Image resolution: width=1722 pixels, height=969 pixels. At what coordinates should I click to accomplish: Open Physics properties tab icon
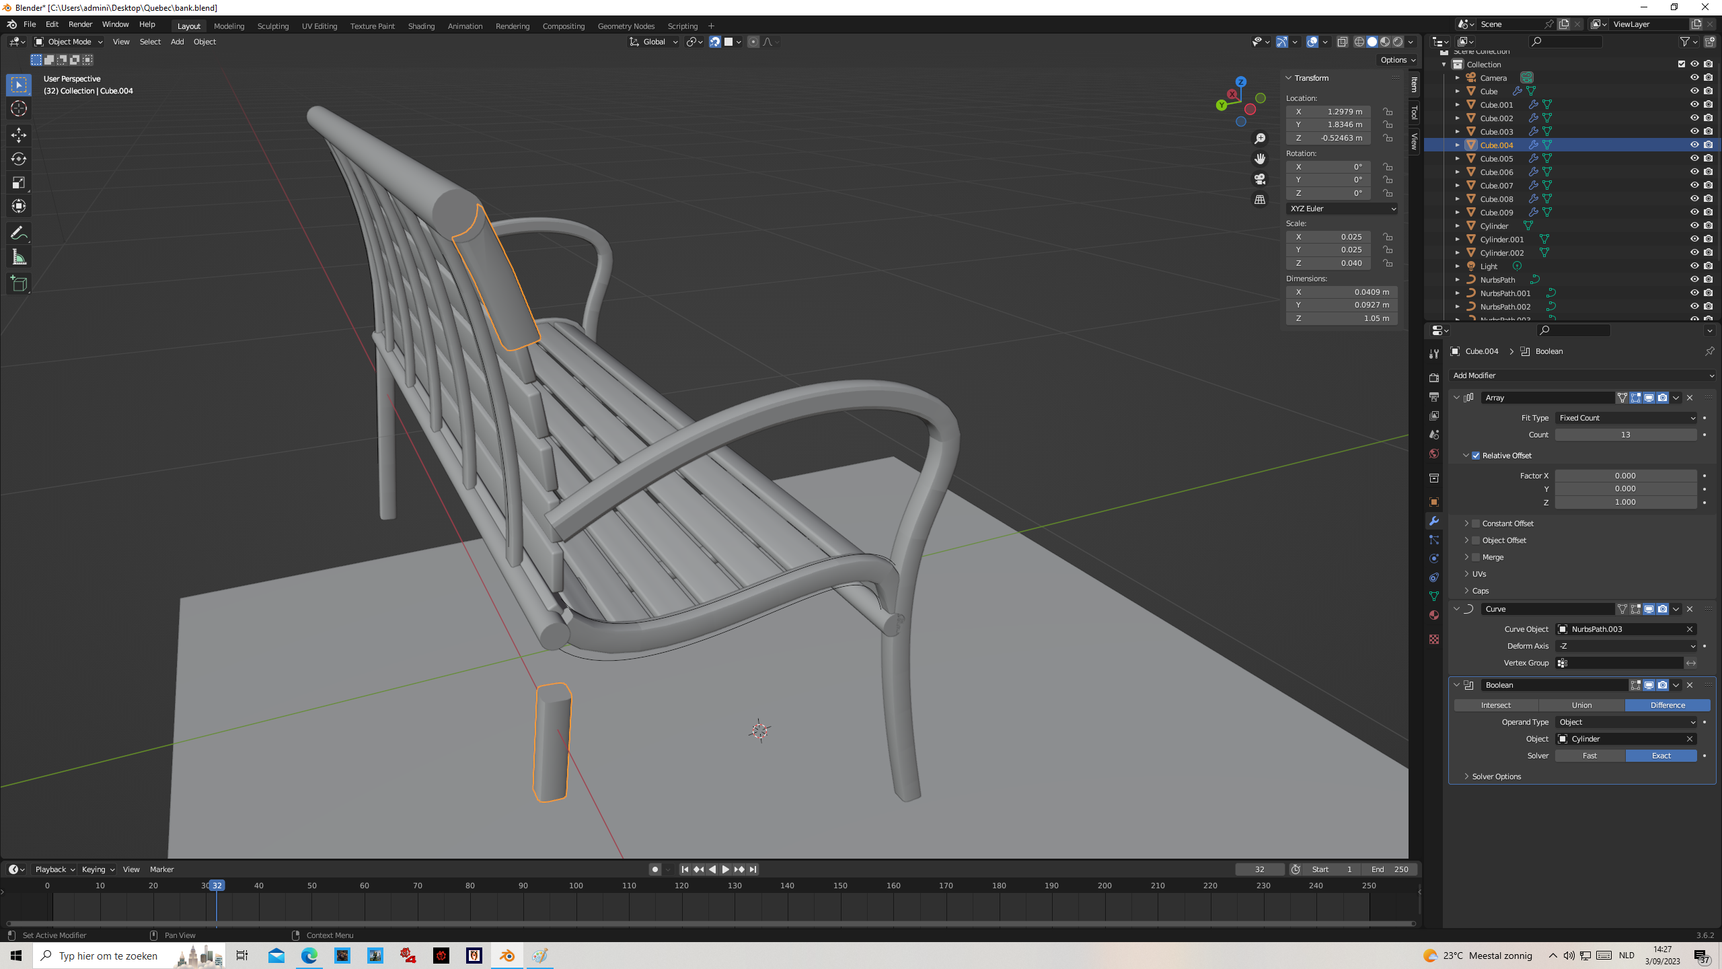1434,559
